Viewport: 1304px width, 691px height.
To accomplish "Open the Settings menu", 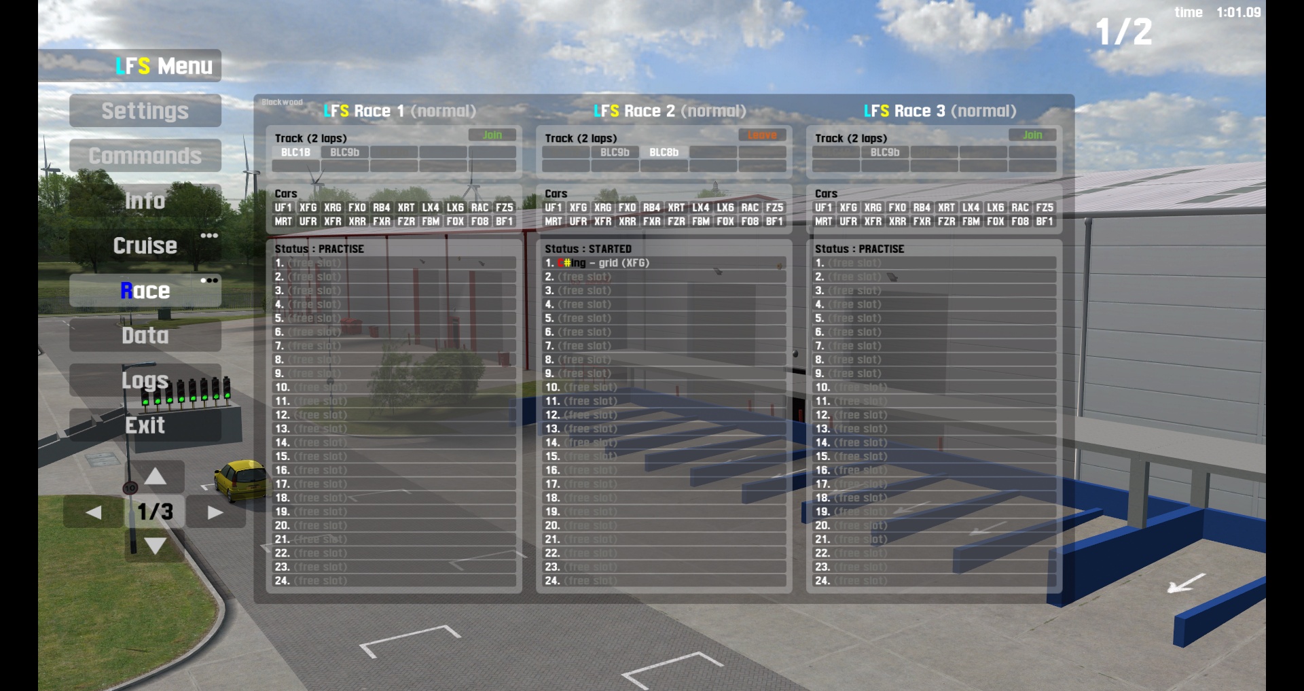I will click(x=145, y=111).
